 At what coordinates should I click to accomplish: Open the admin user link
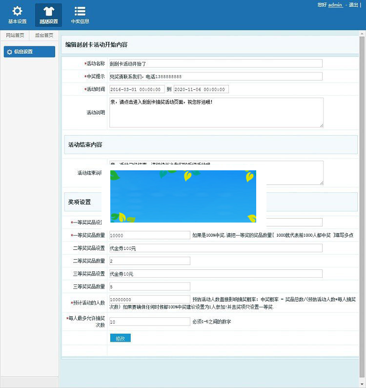pos(335,4)
